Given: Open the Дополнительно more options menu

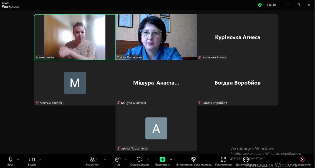Looking at the screenshot, I should 246,159.
